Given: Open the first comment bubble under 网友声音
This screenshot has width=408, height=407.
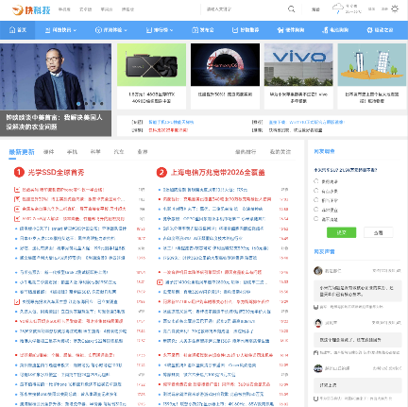Looking at the screenshot, I should (358, 291).
